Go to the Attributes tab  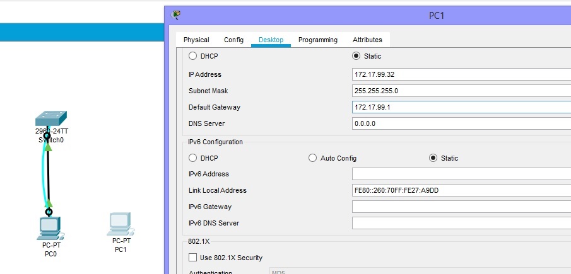point(367,40)
